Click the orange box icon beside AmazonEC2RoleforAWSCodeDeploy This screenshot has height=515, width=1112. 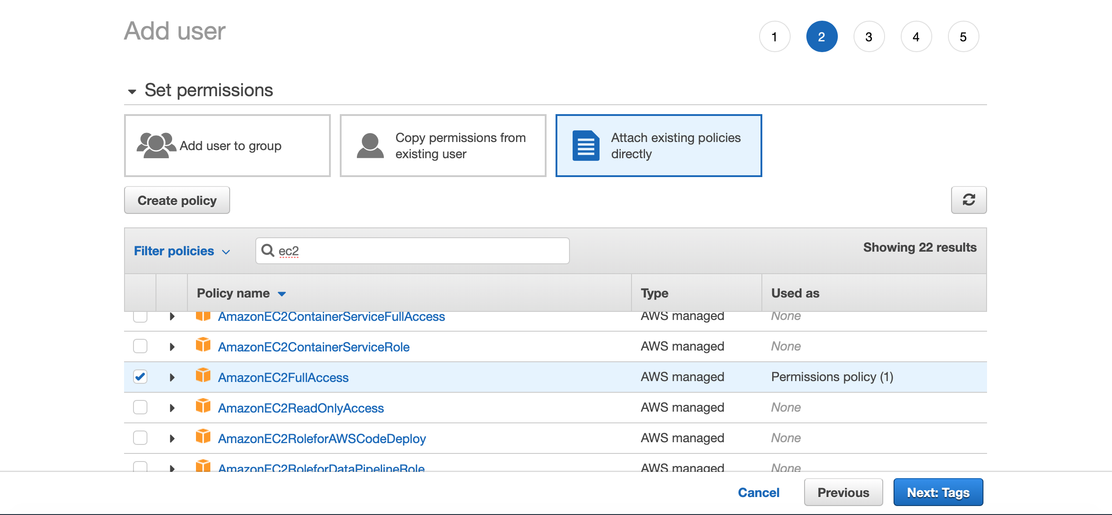coord(203,437)
